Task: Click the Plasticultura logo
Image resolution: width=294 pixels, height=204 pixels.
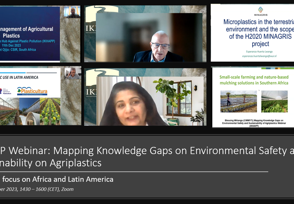Action: (x=32, y=91)
